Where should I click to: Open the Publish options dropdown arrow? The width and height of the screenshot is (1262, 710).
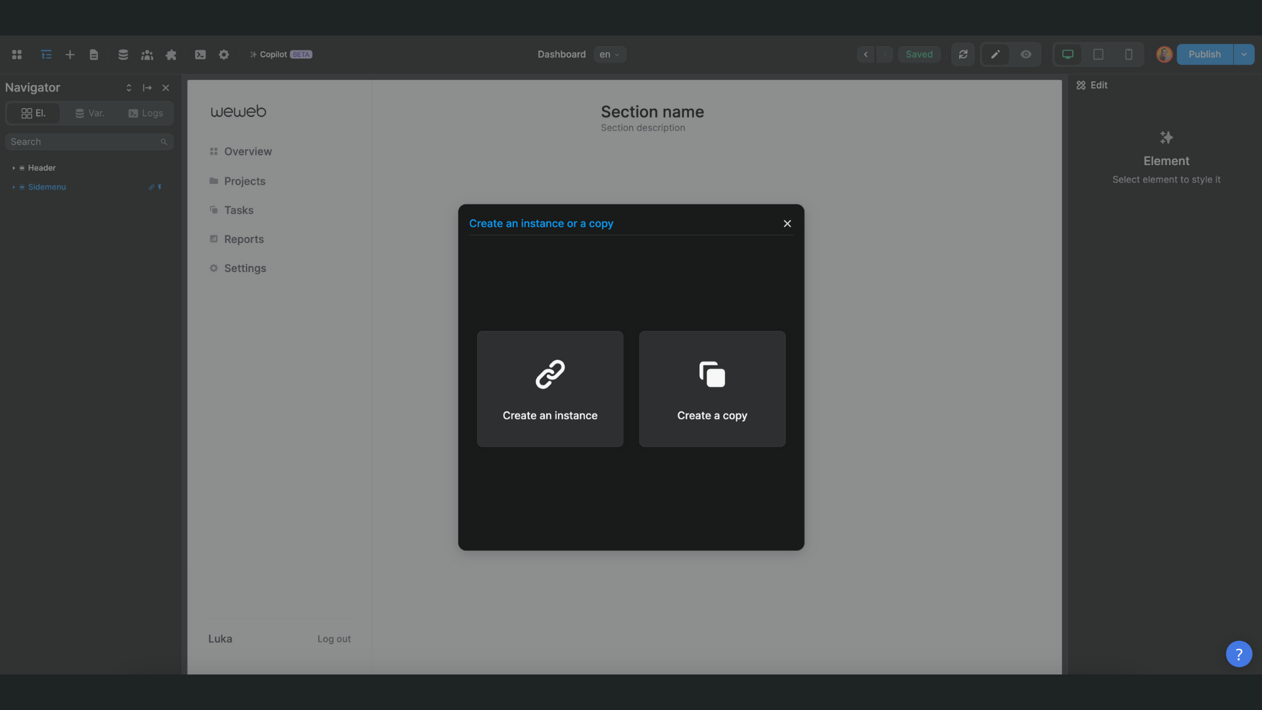pos(1244,55)
